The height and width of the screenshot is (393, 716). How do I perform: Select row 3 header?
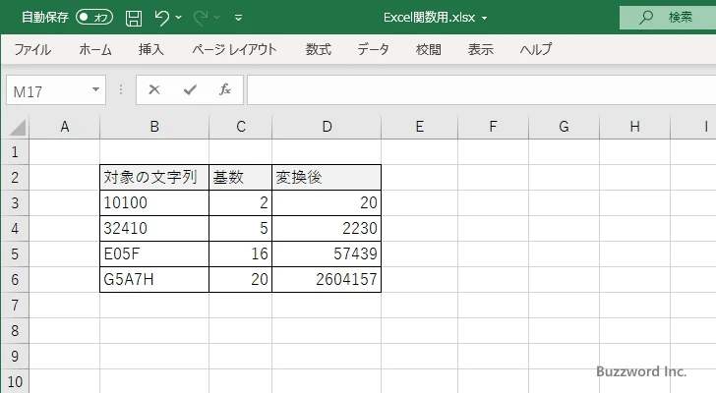15,202
